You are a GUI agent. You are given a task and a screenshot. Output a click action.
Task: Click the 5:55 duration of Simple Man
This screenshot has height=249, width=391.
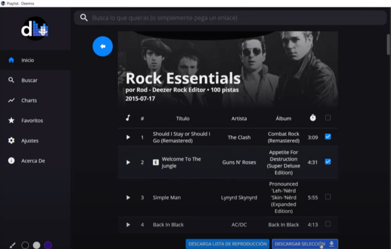point(313,197)
